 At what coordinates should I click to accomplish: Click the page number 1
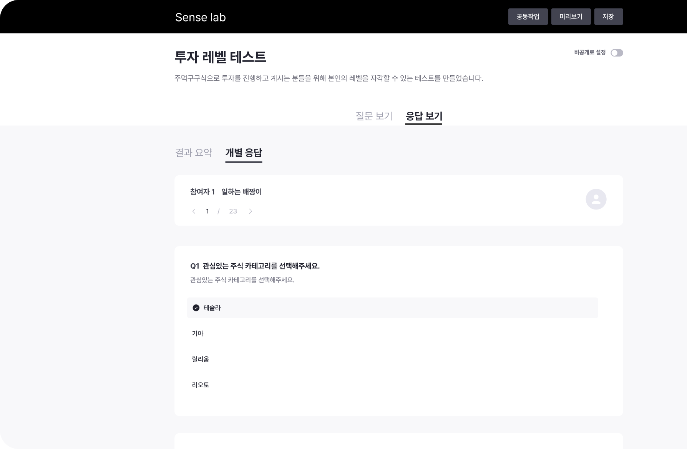(x=207, y=211)
